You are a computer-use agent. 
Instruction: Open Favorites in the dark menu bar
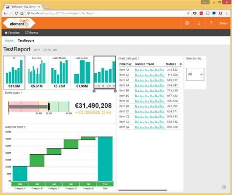(x=12, y=32)
